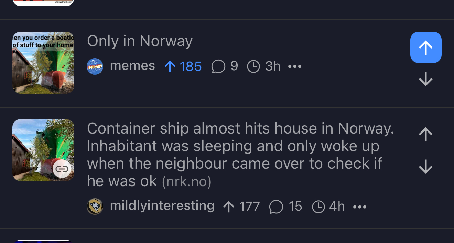Go to the memes community

click(132, 66)
